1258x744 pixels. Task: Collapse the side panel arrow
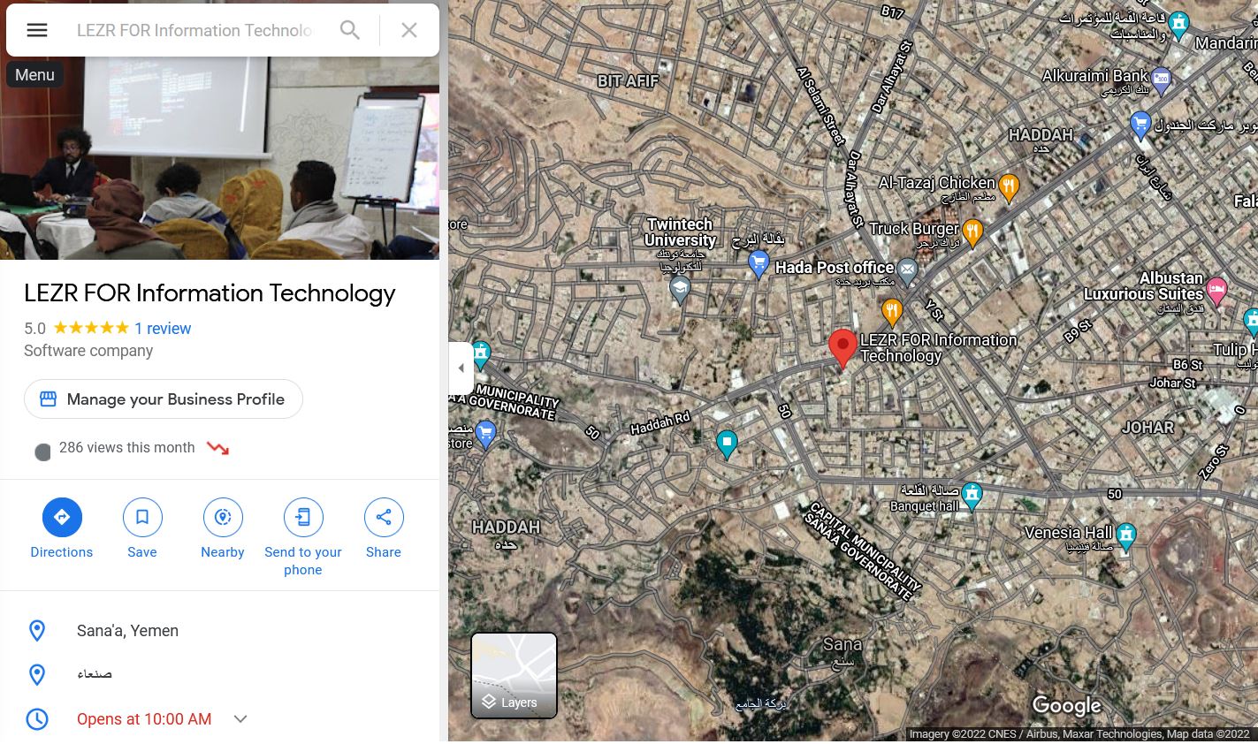click(461, 368)
